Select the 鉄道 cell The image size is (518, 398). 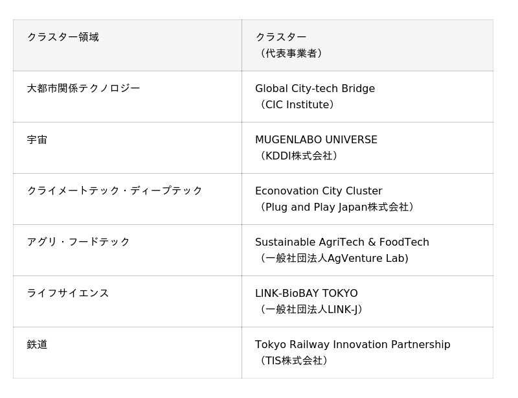(37, 345)
